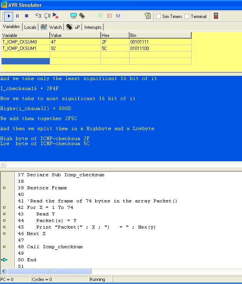Select the T_ICMP_CKSUM1 variable cell
242x284 pixels.
tap(25, 48)
